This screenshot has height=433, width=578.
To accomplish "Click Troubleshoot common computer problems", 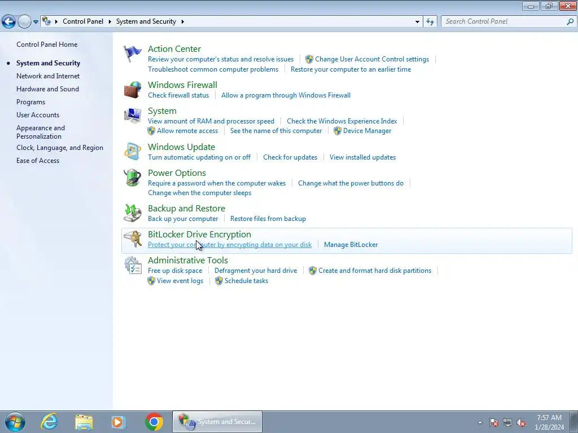I will (x=213, y=69).
